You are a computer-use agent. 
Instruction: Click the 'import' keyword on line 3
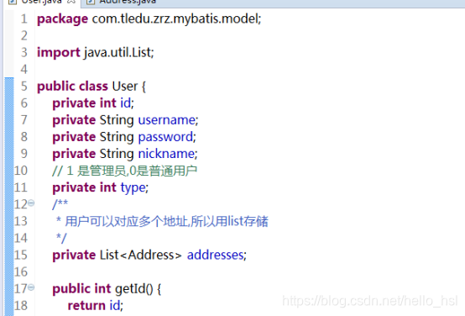(59, 53)
